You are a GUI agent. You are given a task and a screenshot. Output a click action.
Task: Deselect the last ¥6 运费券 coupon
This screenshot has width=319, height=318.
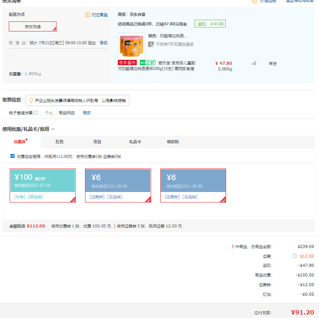tap(193, 185)
